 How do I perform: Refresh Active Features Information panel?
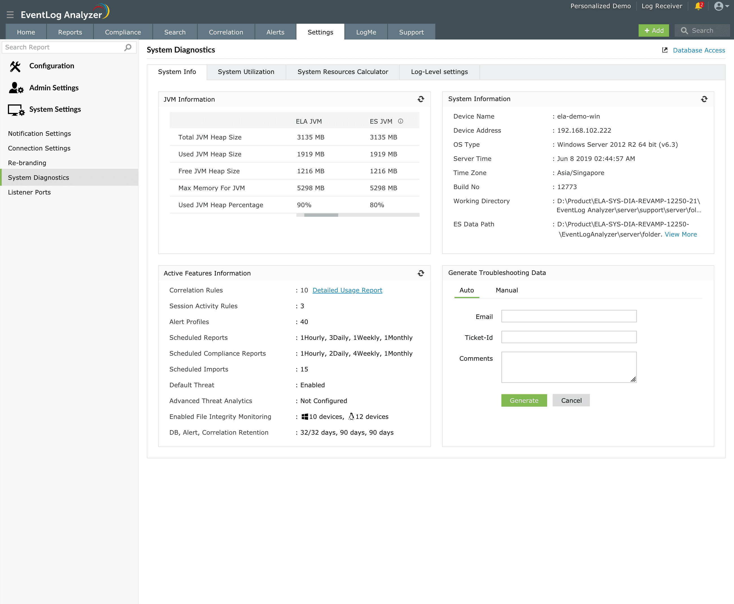(x=421, y=273)
